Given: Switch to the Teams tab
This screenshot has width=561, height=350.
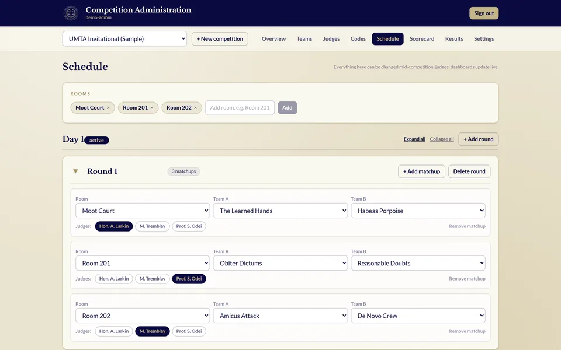Looking at the screenshot, I should click(x=304, y=39).
